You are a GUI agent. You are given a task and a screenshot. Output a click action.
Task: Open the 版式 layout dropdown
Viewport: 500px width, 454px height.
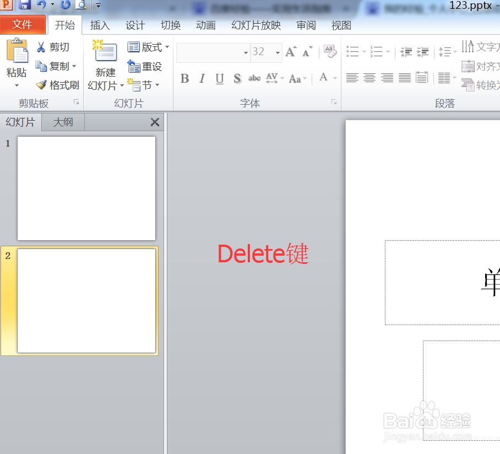click(148, 47)
